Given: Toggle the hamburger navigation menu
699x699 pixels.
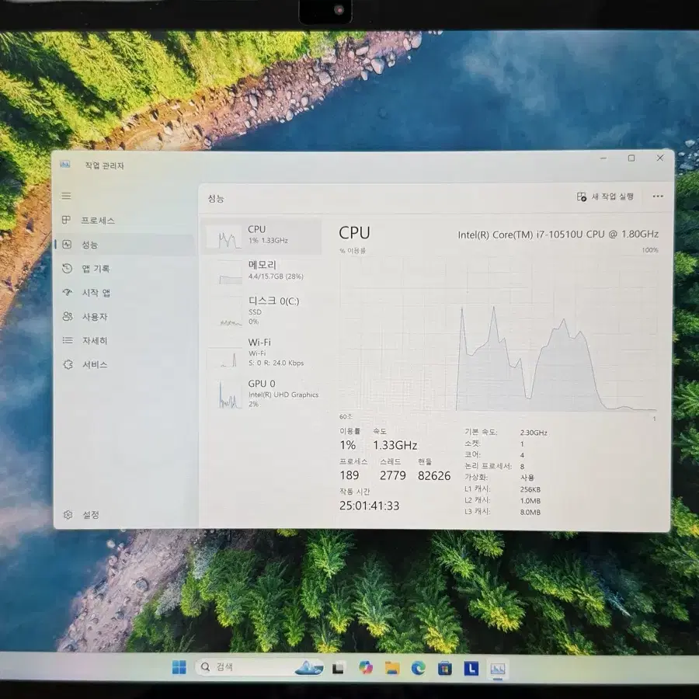Looking at the screenshot, I should [x=67, y=196].
